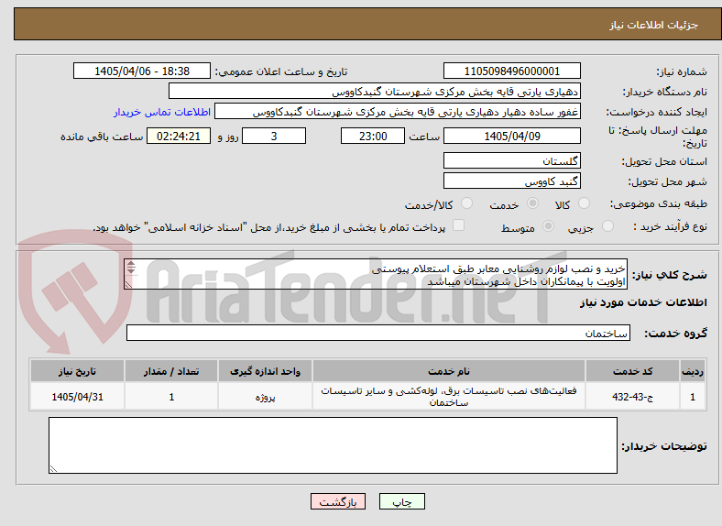
Task: Click the city field گنبد کاووس
Action: [511, 181]
